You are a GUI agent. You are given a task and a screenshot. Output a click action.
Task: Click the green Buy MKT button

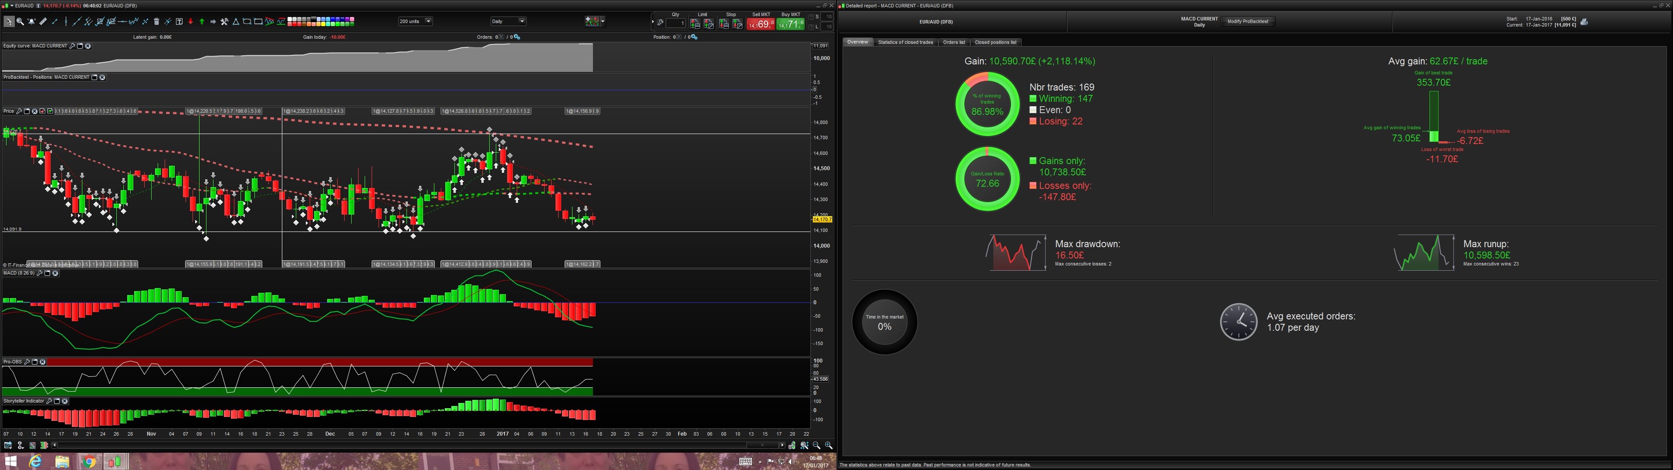(x=790, y=24)
